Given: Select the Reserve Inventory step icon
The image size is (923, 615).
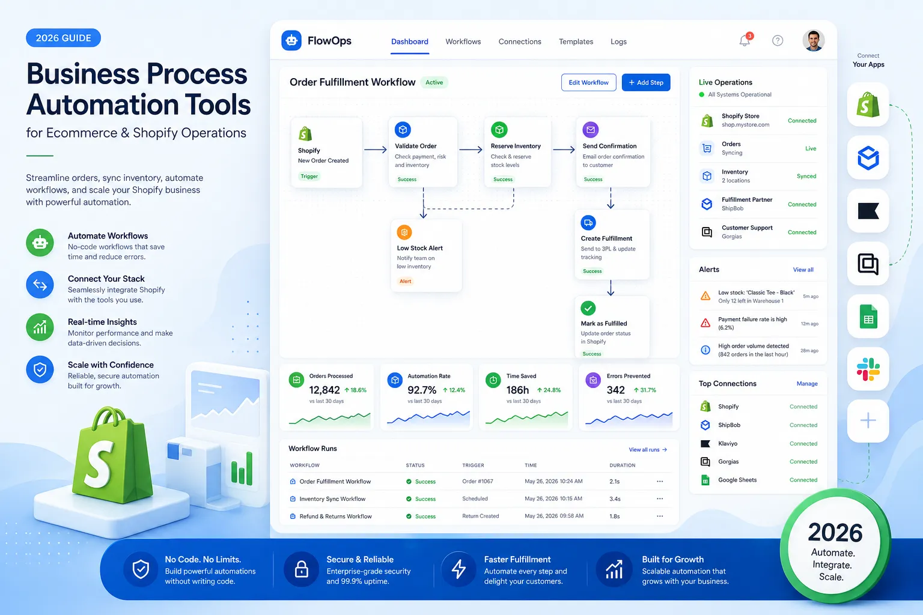Looking at the screenshot, I should (499, 130).
